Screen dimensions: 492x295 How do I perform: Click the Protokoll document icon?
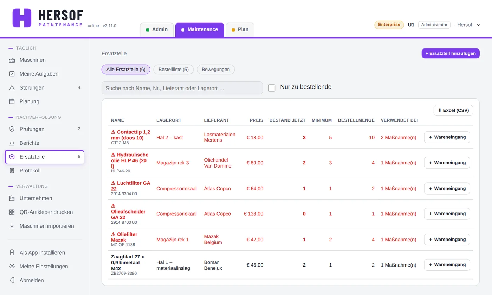[x=12, y=171]
